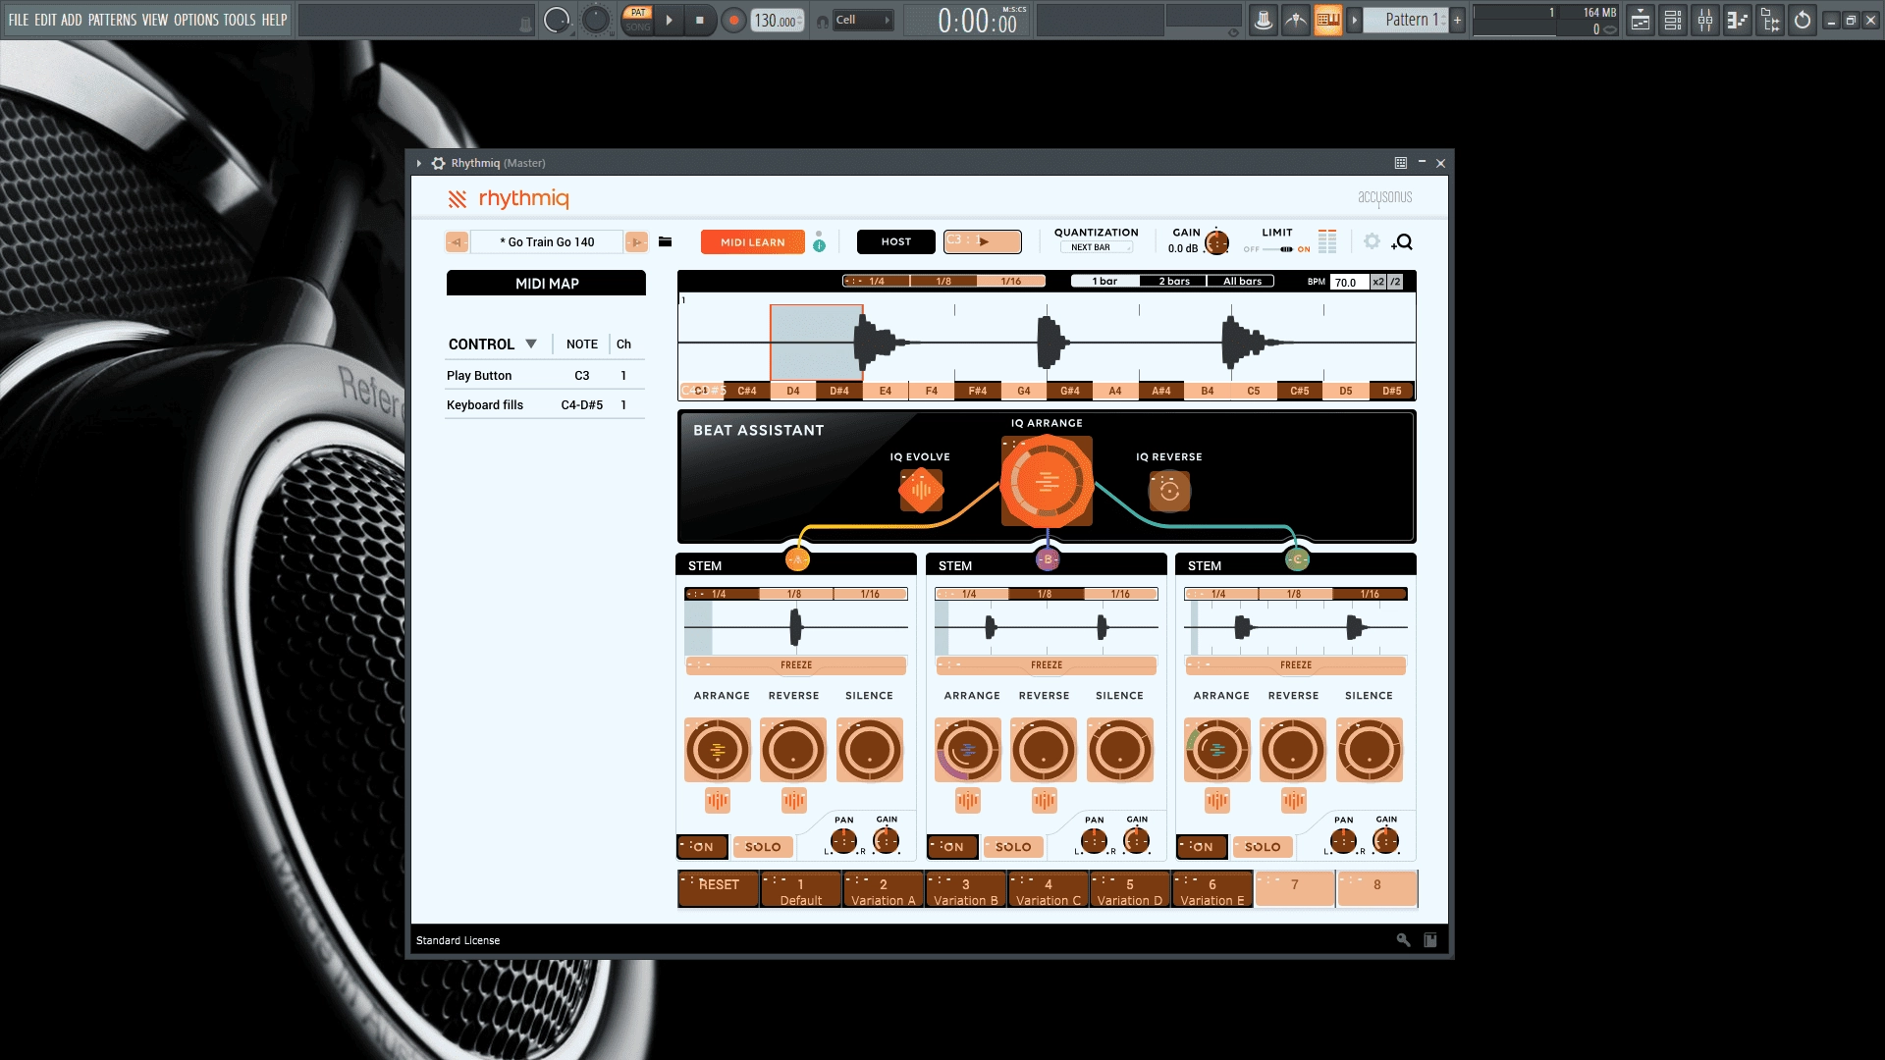Image resolution: width=1885 pixels, height=1060 pixels.
Task: Select the All bars view tab
Action: tap(1241, 281)
